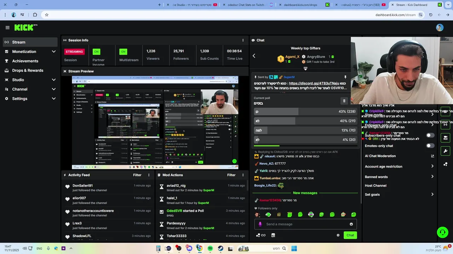Bookmark this page with the star icon
Image resolution: width=453 pixels, height=254 pixels.
[x=46, y=15]
